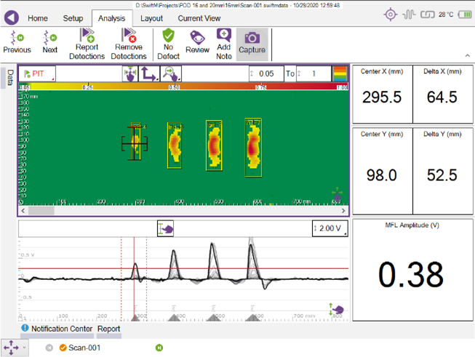Mark scan as No Defect

(168, 44)
